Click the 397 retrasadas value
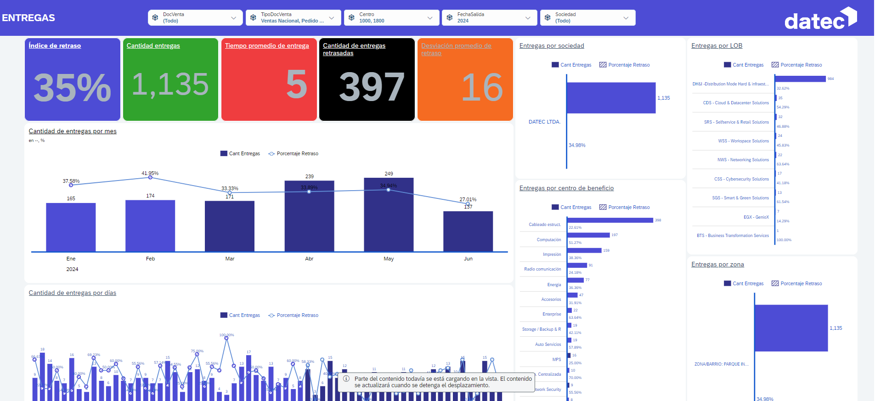The image size is (875, 401). [372, 87]
